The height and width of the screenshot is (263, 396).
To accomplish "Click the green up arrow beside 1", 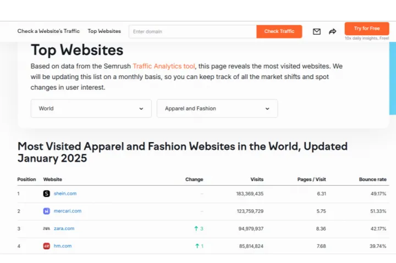I will click(x=197, y=246).
